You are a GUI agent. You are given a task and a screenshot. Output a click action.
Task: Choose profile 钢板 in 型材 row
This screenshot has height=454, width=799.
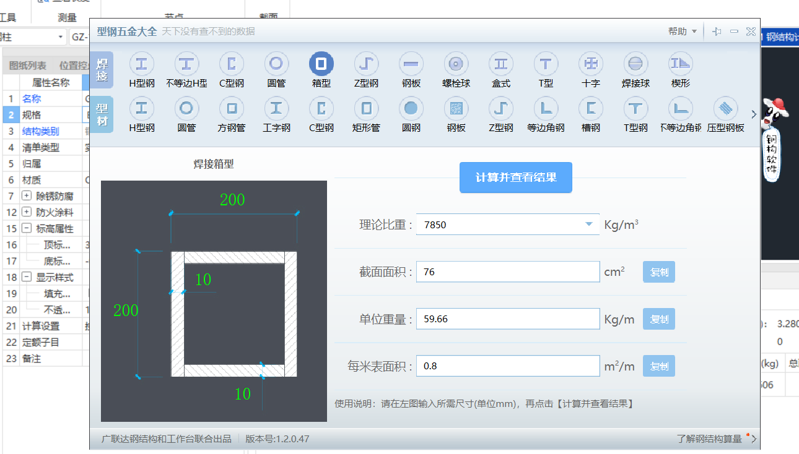click(456, 108)
